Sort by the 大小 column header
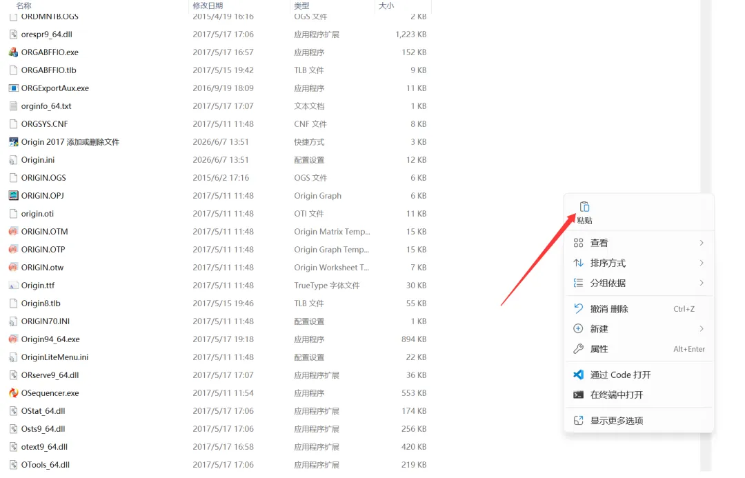745x478 pixels. click(386, 6)
